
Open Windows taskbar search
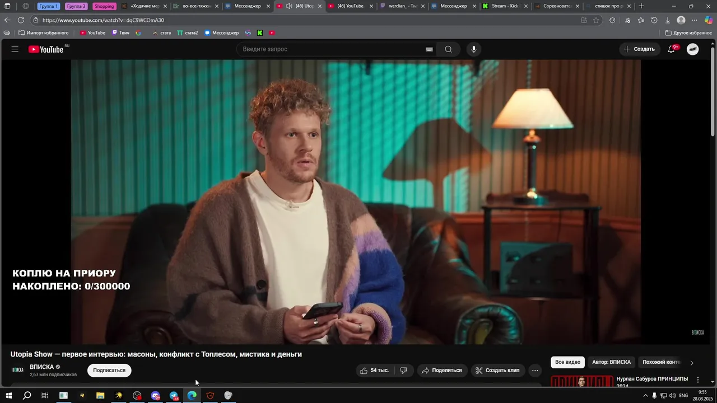point(26,396)
